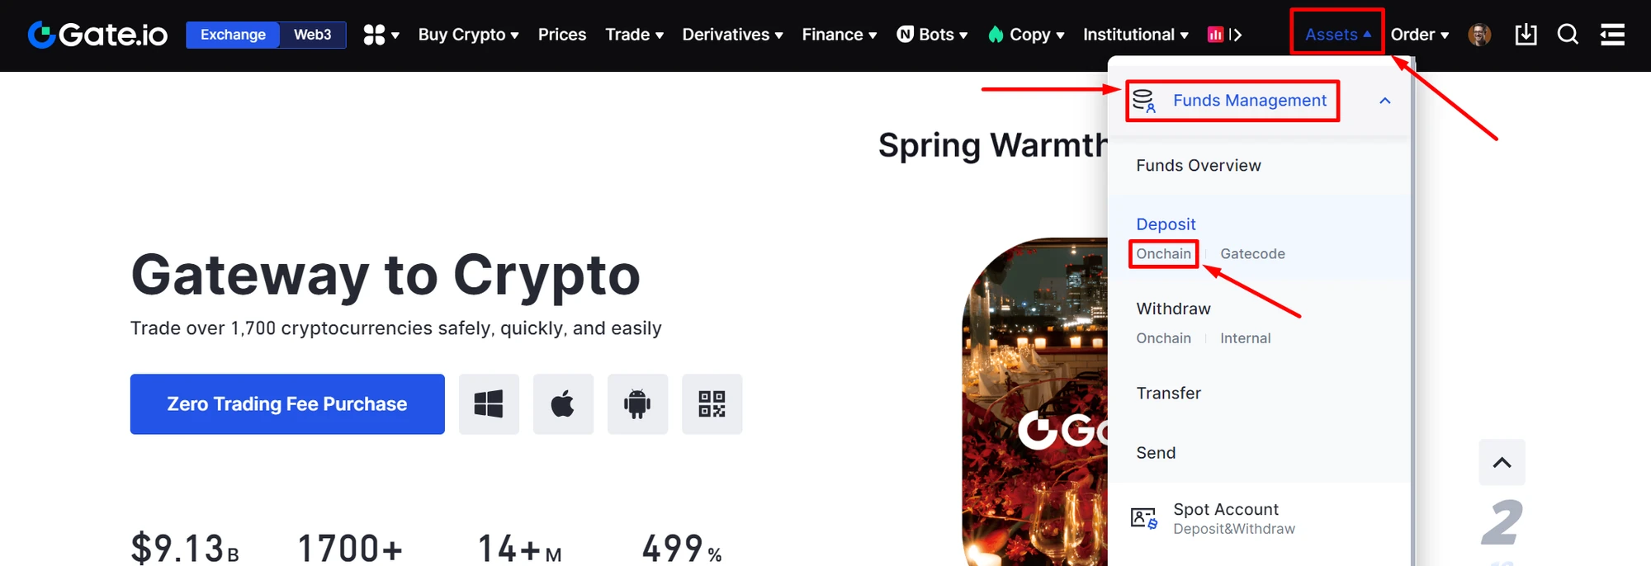Open the user profile avatar
Screen dimensions: 1651x566
[1479, 35]
